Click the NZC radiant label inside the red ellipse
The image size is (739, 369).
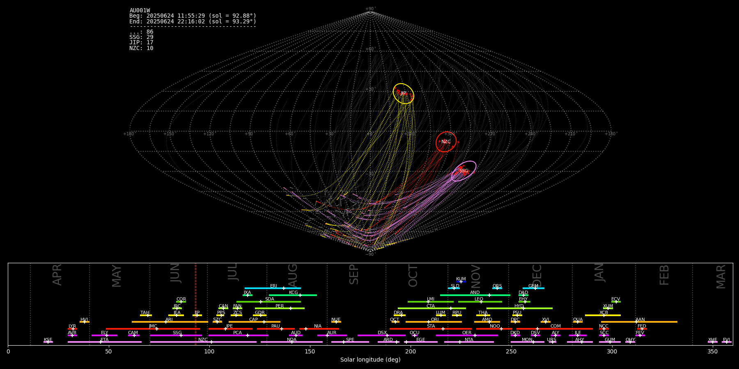[x=446, y=142]
